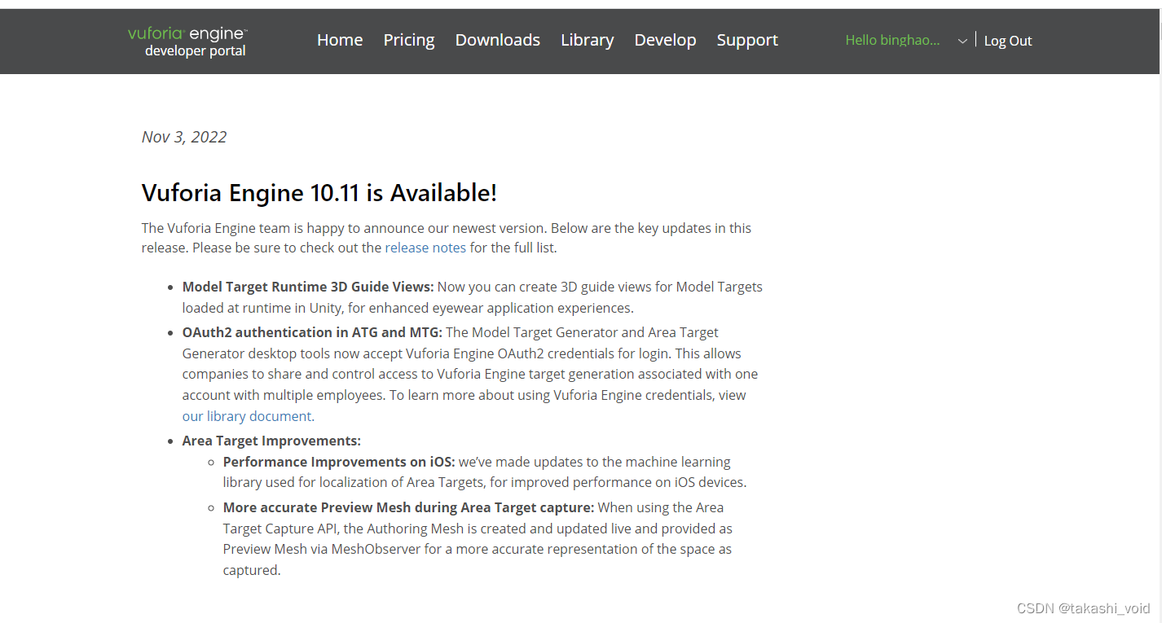This screenshot has height=623, width=1162.
Task: Visit the Support page
Action: [x=747, y=40]
